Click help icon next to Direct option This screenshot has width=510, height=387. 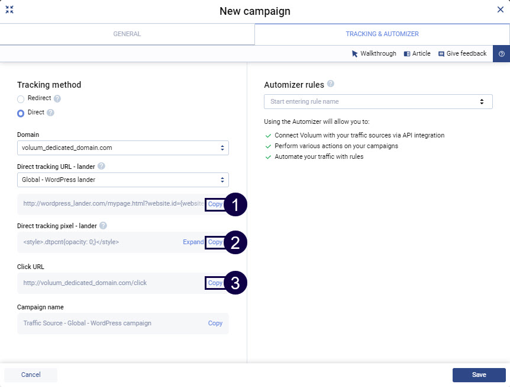coord(50,113)
